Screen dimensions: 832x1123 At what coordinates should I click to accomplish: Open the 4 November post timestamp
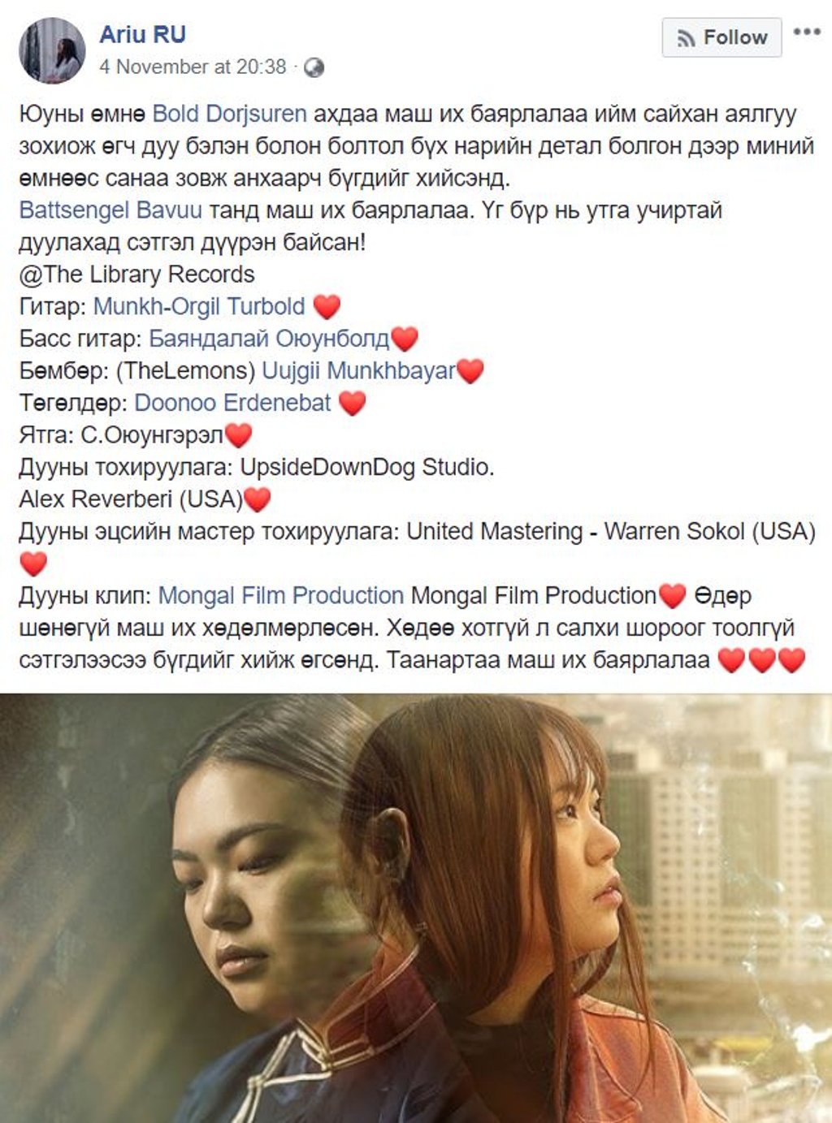(x=193, y=67)
